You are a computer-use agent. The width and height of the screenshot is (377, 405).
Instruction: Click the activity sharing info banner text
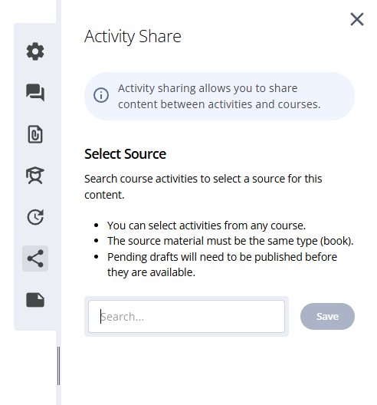pyautogui.click(x=219, y=97)
